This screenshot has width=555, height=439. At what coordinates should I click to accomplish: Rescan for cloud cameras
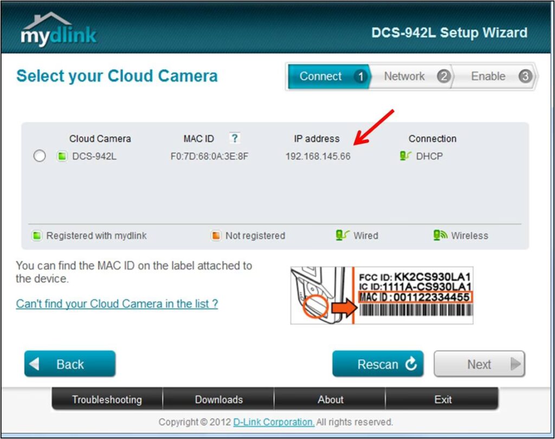point(378,364)
